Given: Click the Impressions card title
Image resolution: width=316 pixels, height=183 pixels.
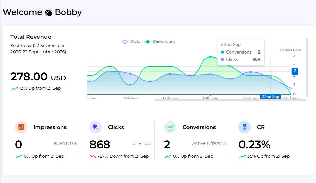Looking at the screenshot, I should pos(50,127).
